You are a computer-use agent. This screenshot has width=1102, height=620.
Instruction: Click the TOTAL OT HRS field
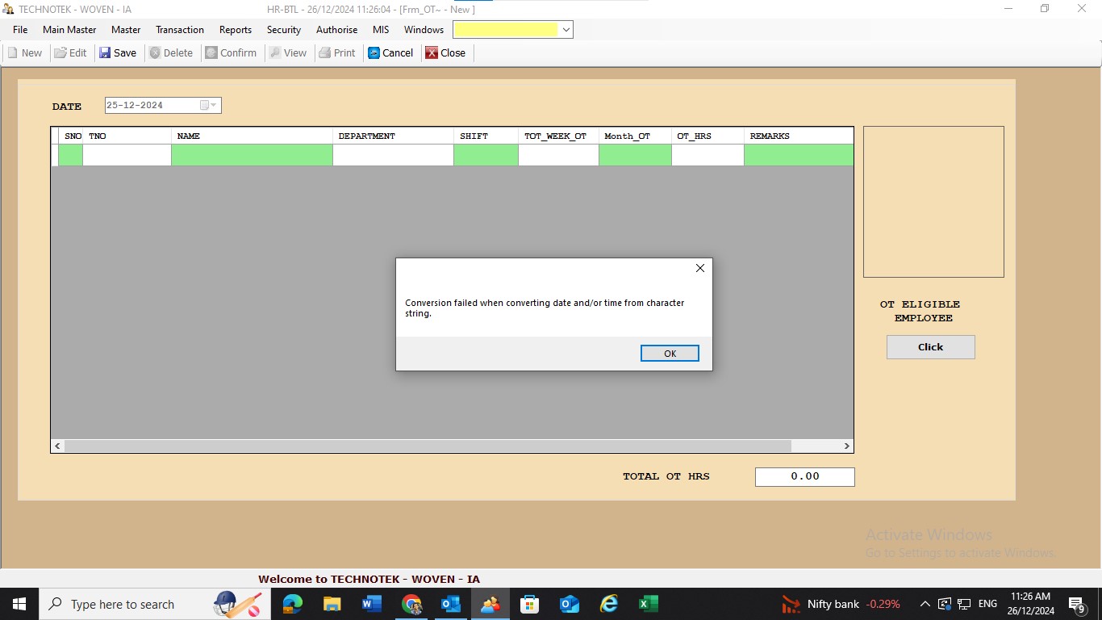pos(804,477)
